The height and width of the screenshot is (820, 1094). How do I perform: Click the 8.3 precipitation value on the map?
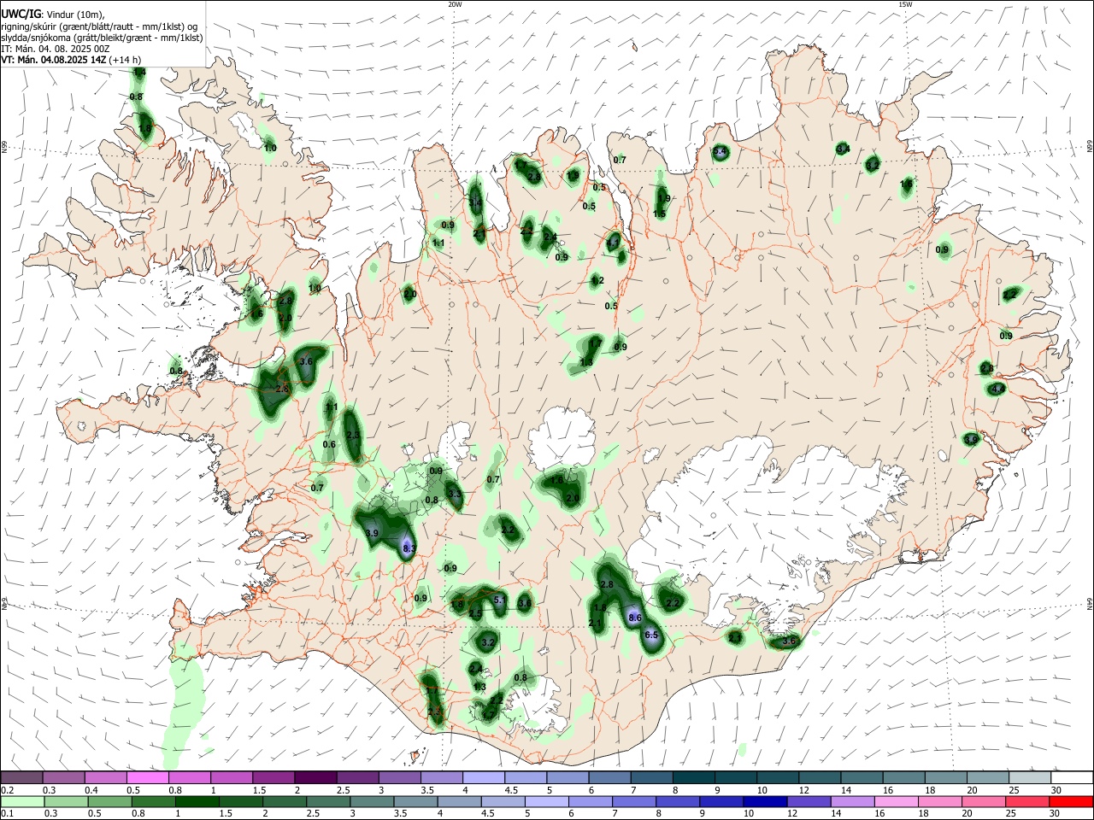(x=409, y=548)
